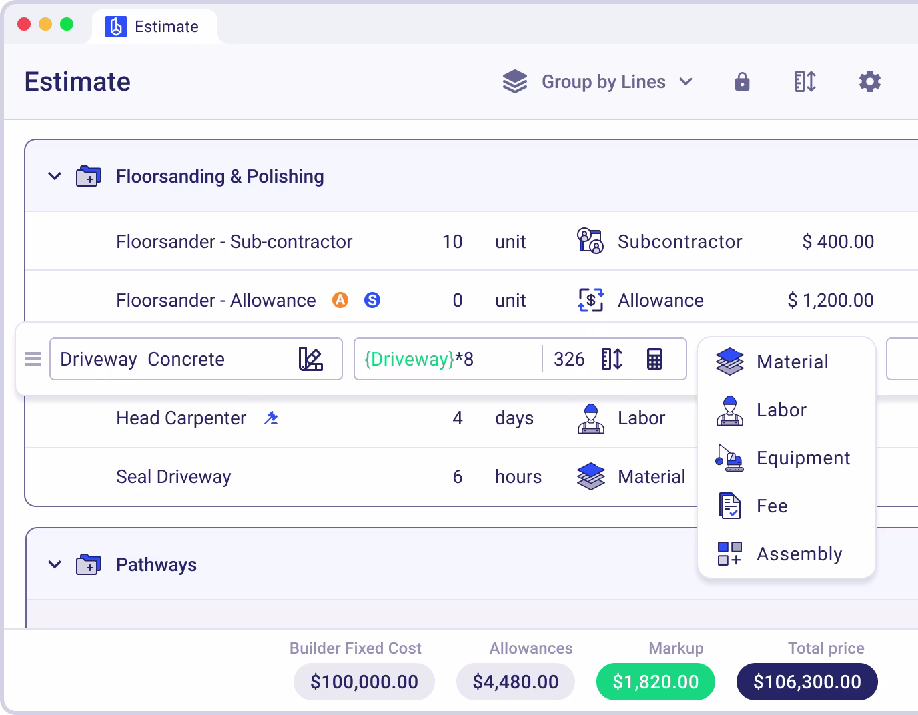
Task: Click the hammer icon beside Head Carpenter
Action: 271,418
